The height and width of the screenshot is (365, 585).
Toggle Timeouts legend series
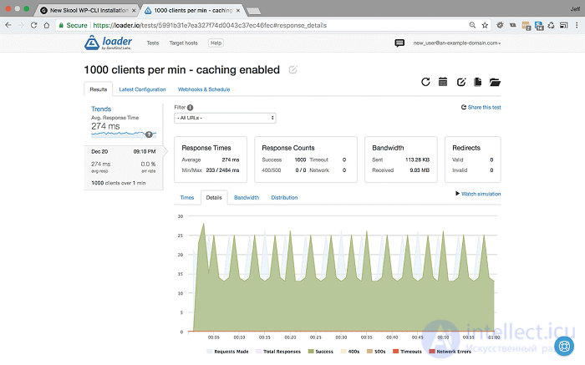point(407,351)
